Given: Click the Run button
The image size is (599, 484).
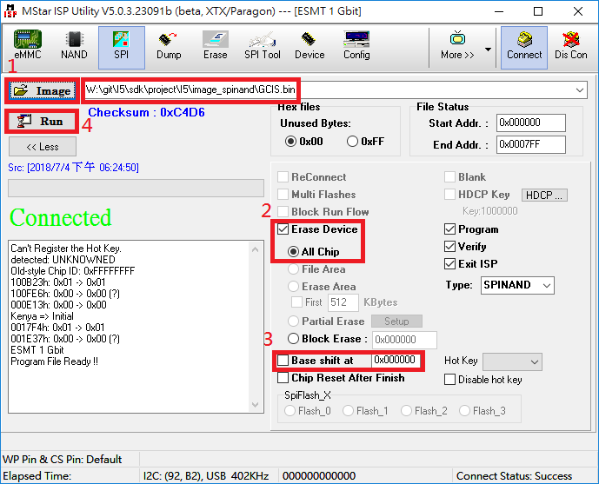Looking at the screenshot, I should pos(42,122).
